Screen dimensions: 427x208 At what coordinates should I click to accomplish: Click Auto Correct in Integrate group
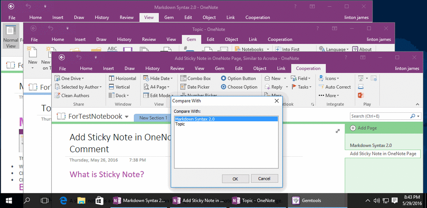pos(335,87)
